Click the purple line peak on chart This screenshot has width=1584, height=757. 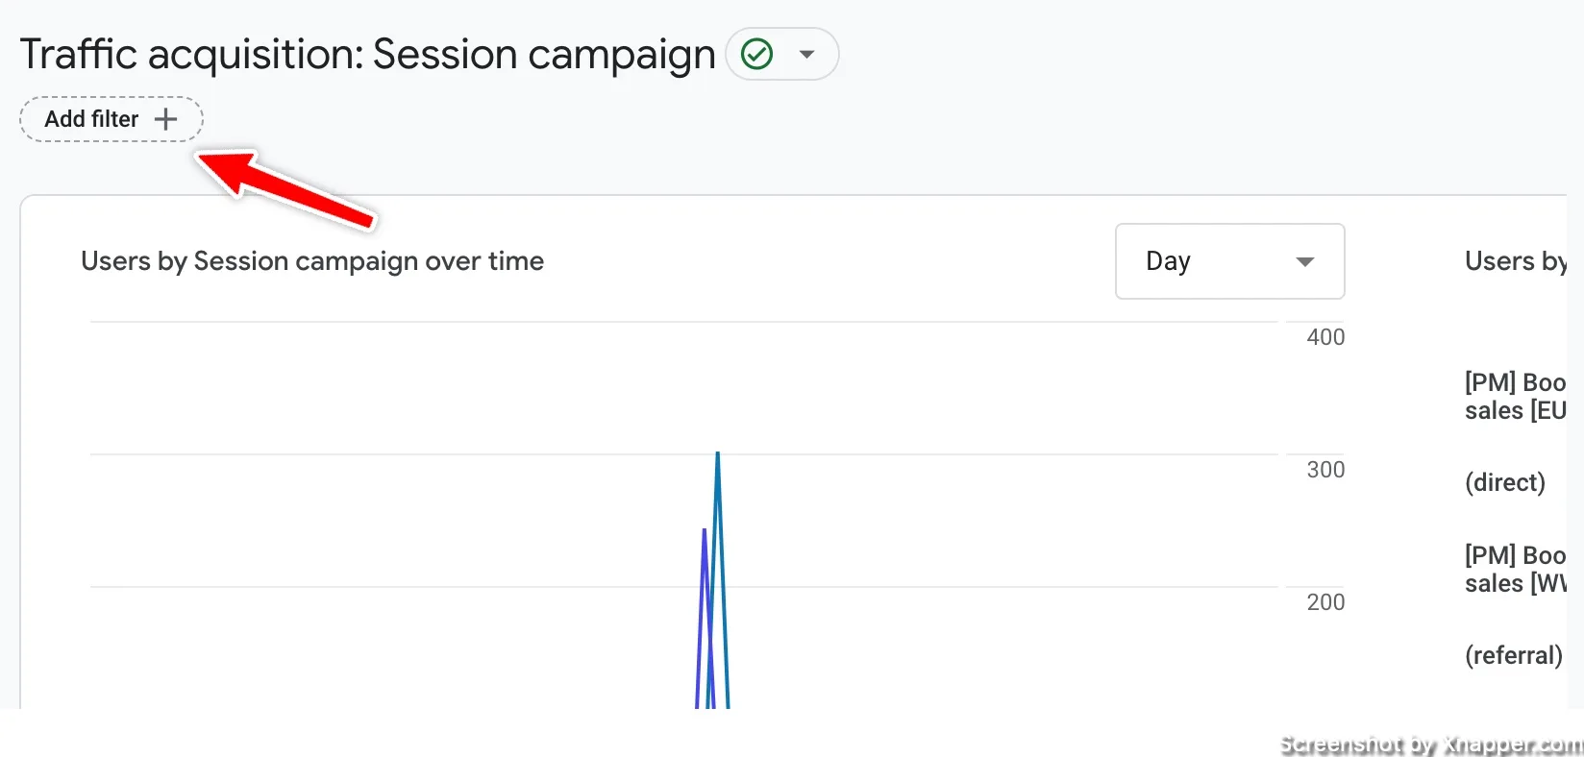click(x=705, y=533)
